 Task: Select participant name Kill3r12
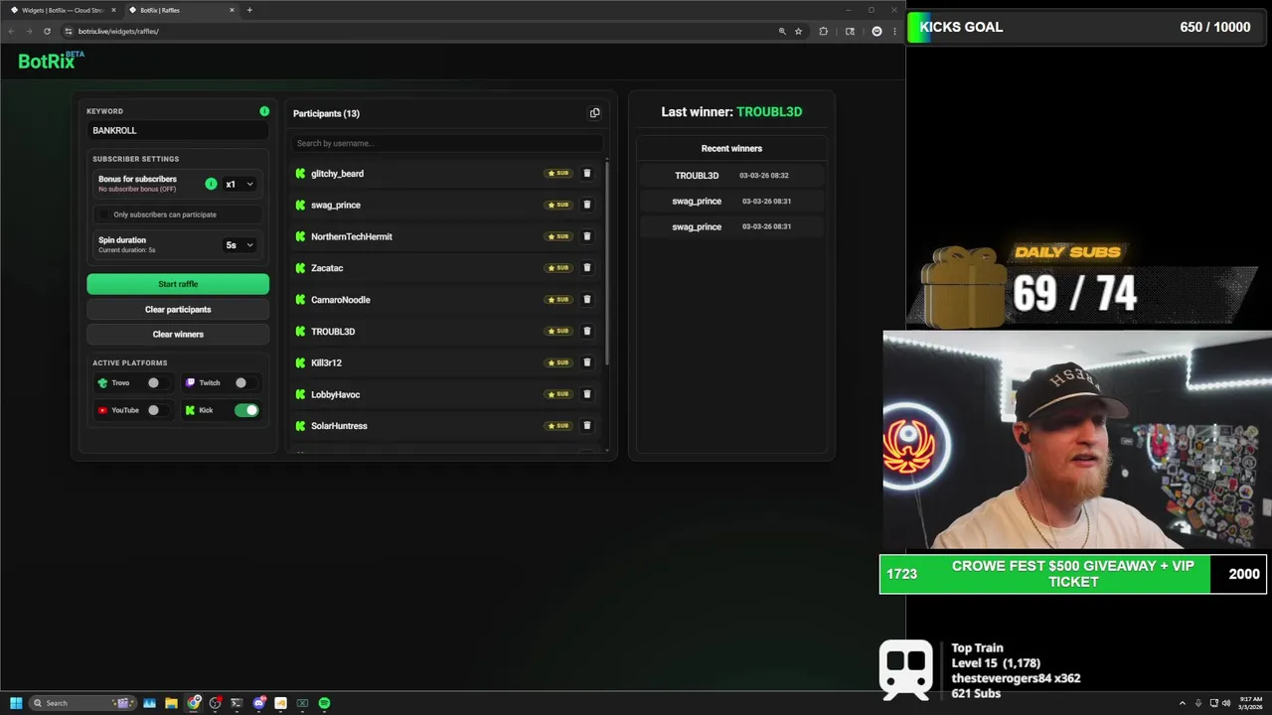click(326, 362)
